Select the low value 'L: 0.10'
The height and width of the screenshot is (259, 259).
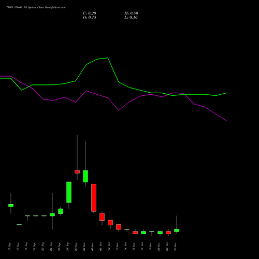[x=131, y=18]
